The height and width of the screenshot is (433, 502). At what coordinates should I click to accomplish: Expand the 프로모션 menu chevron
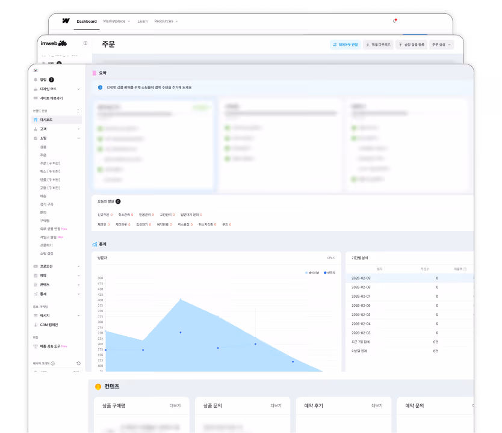[78, 266]
